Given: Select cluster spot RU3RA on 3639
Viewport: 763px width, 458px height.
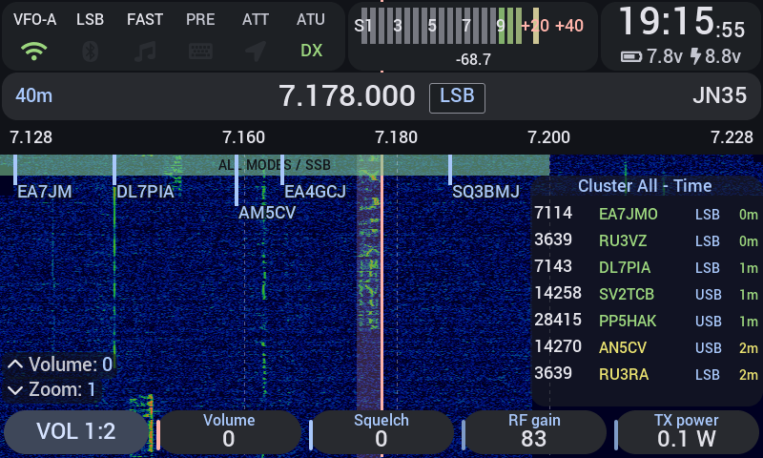Looking at the screenshot, I should (647, 374).
